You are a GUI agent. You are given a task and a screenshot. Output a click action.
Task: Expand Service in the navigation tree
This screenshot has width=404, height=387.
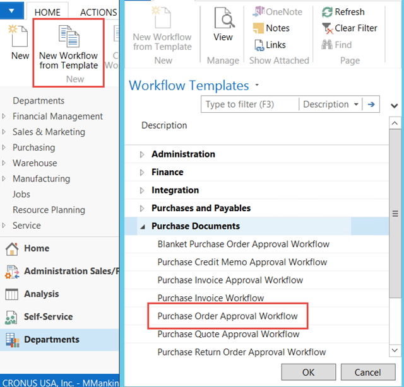4,226
